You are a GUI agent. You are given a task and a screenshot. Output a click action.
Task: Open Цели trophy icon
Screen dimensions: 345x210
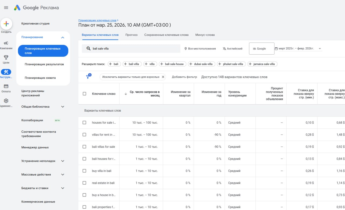click(x=6, y=57)
